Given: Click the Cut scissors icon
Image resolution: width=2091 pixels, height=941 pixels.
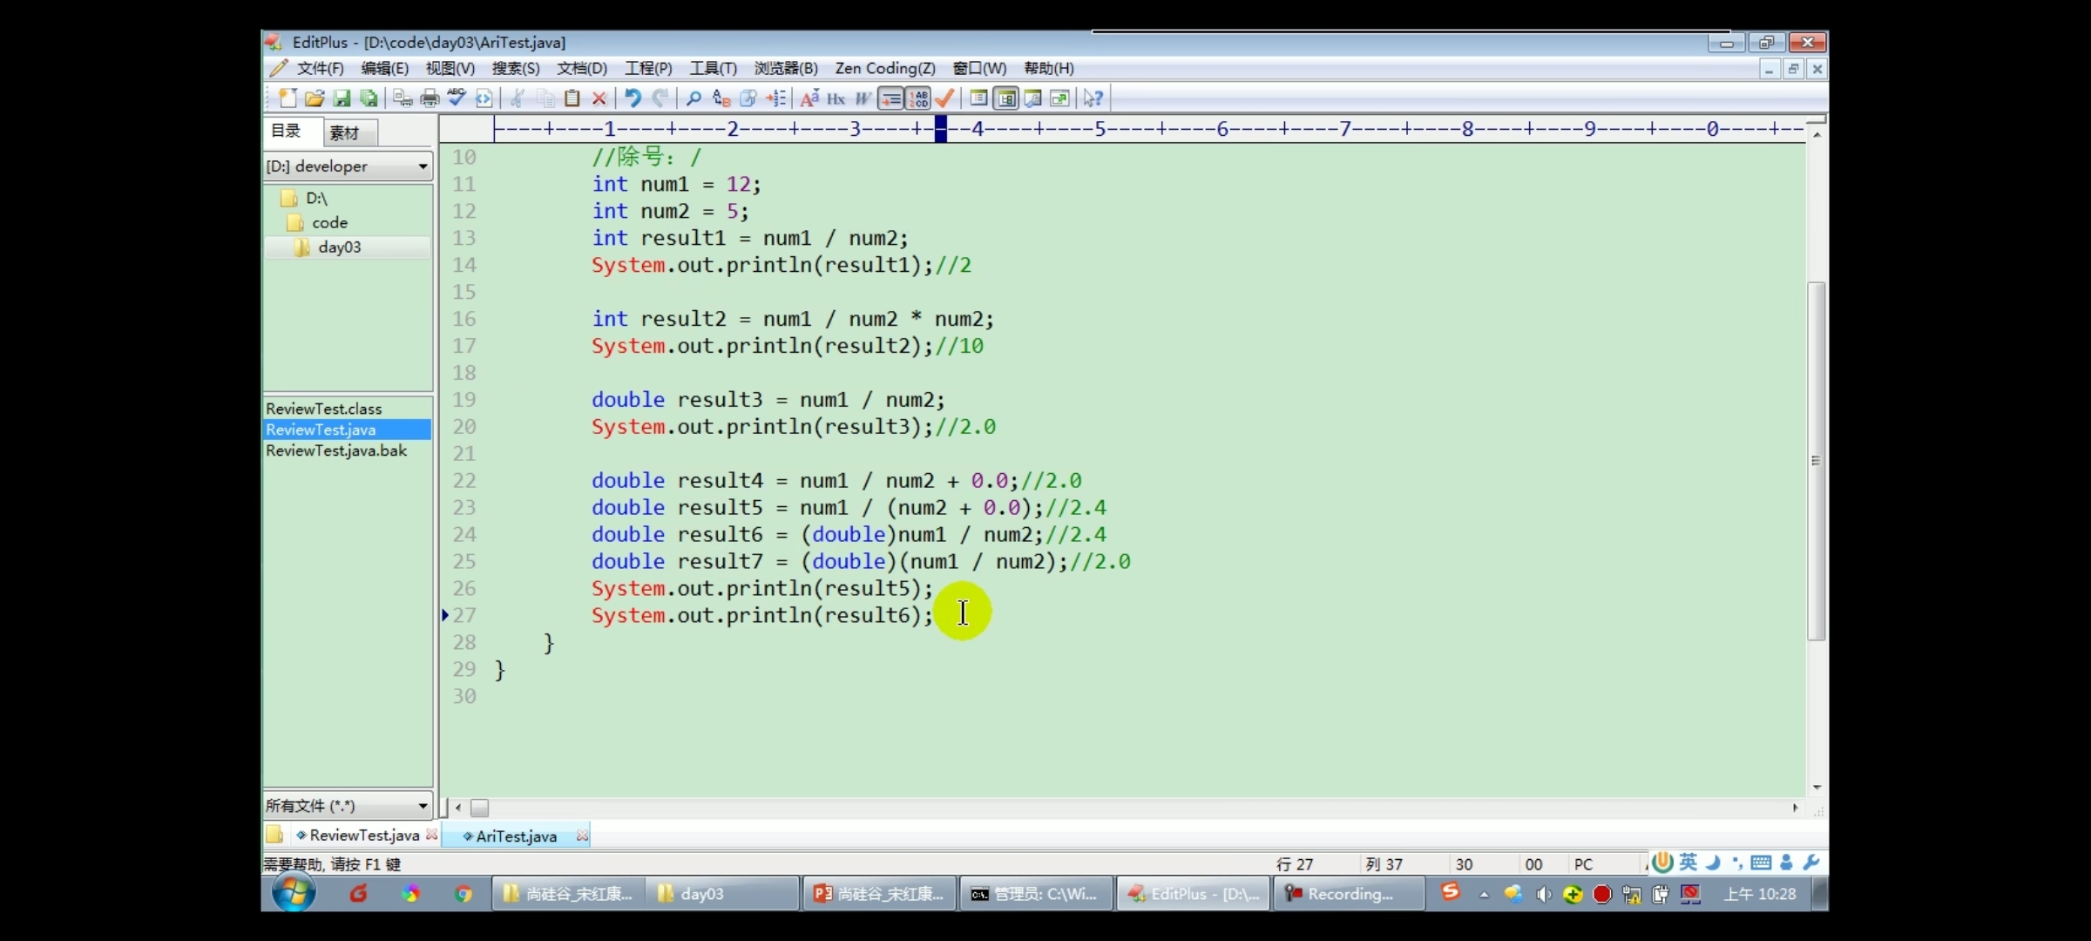Looking at the screenshot, I should (x=517, y=98).
